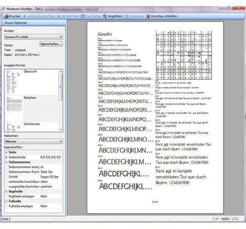The height and width of the screenshot is (229, 246).
Task: Click the application icon in title bar
Action: click(3, 9)
